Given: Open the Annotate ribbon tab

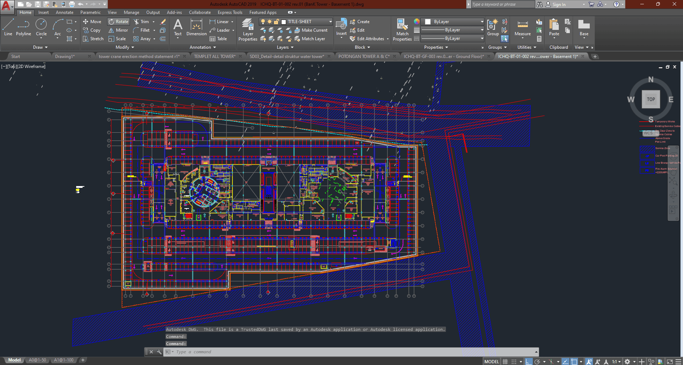Looking at the screenshot, I should click(64, 12).
